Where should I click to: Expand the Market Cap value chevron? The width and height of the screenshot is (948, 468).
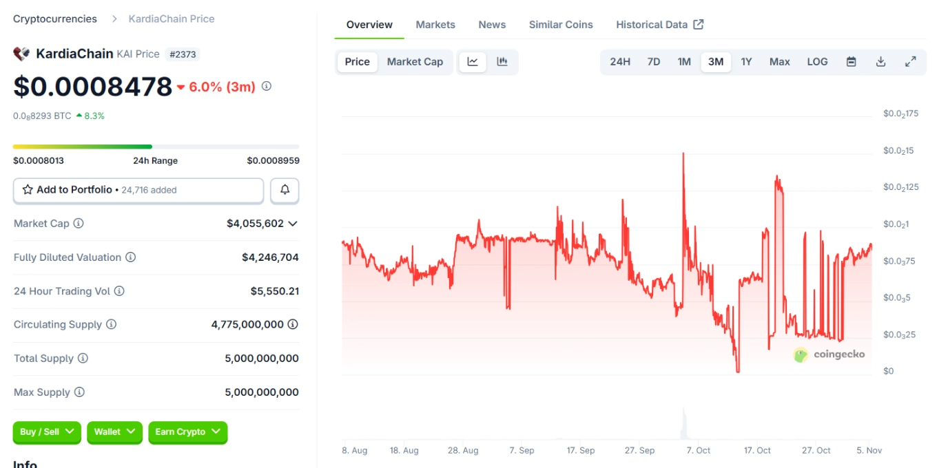coord(293,224)
